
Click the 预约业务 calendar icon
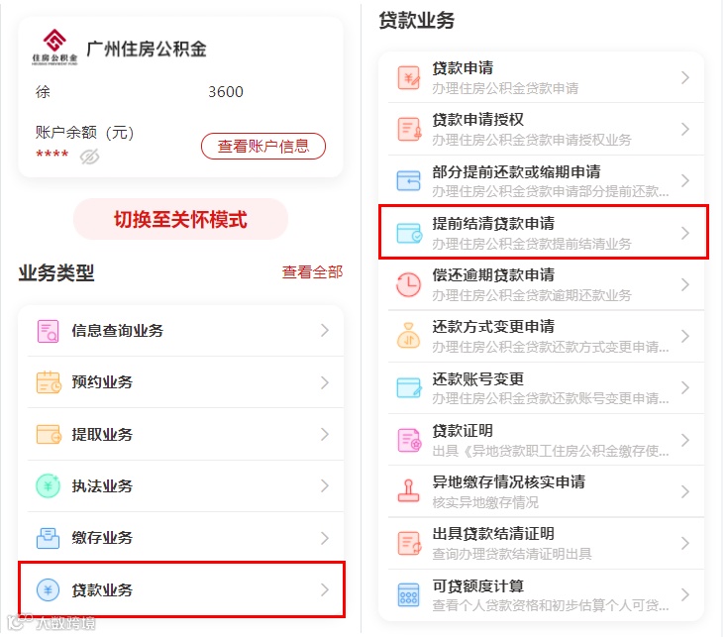48,382
